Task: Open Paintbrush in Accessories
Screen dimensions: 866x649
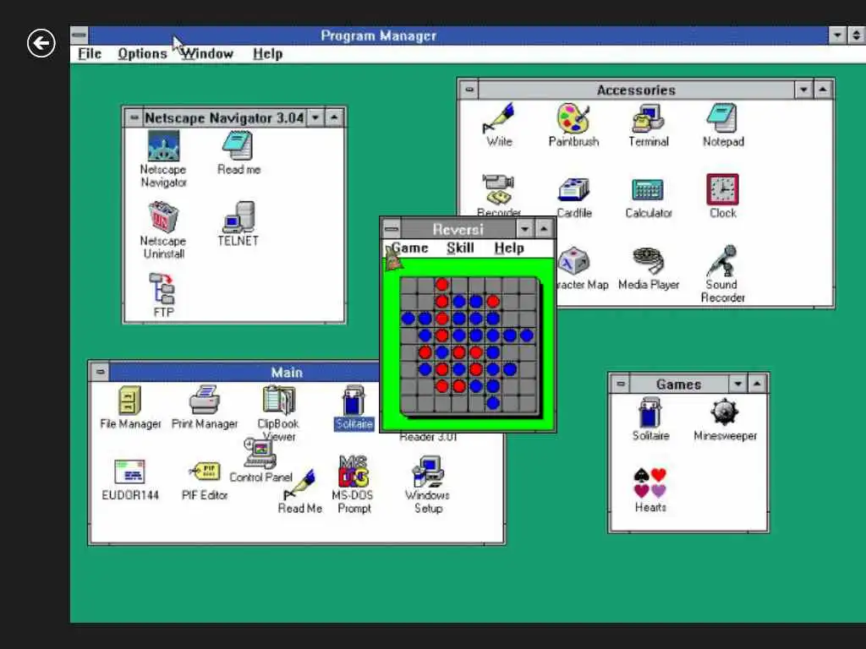Action: (x=573, y=118)
